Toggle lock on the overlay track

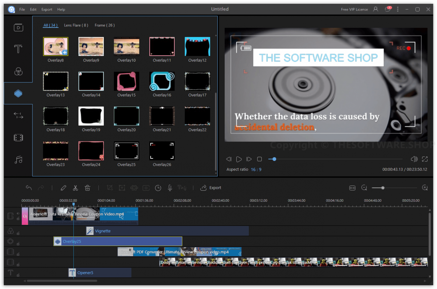click(x=18, y=244)
